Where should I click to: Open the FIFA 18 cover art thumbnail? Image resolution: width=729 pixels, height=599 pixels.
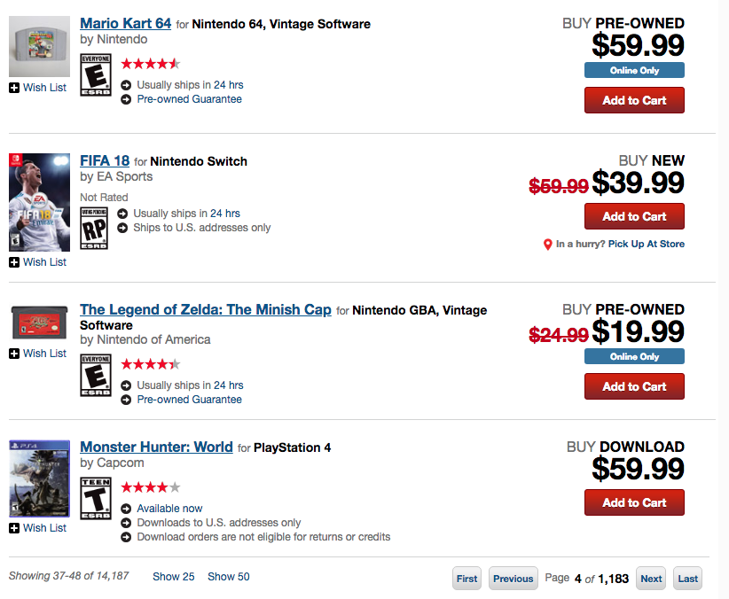[x=39, y=203]
